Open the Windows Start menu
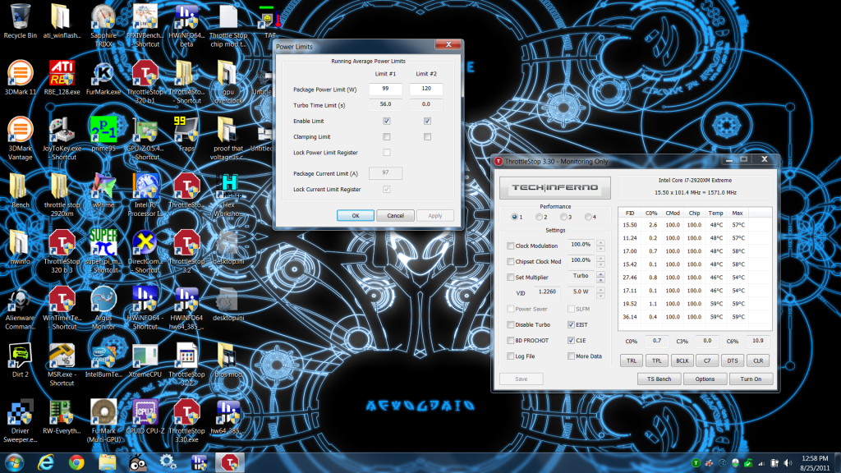Screen dimensions: 841x473 14,462
